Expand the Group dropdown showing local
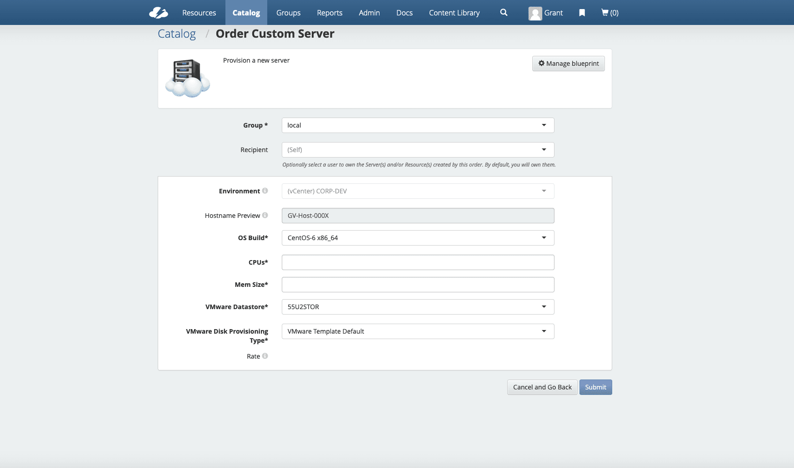Viewport: 794px width, 468px height. tap(418, 125)
